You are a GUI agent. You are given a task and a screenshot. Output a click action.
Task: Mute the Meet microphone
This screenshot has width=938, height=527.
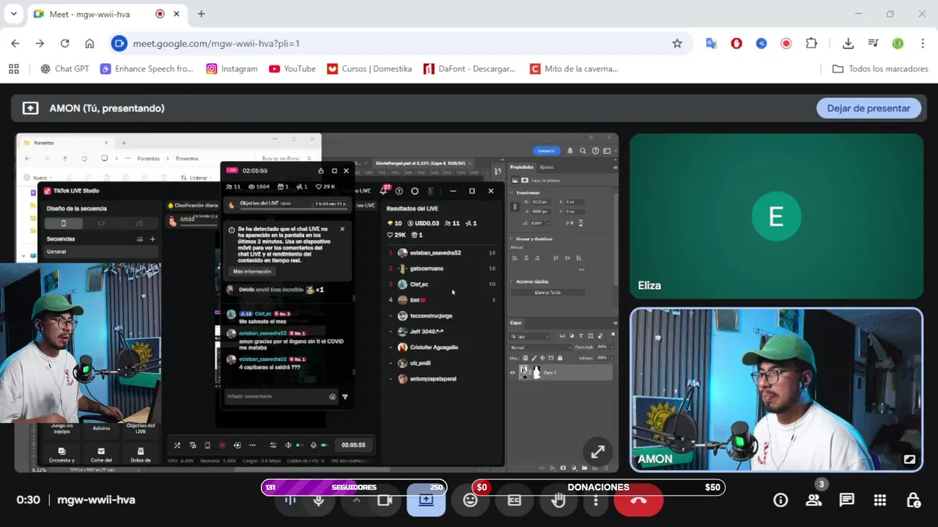pyautogui.click(x=319, y=501)
